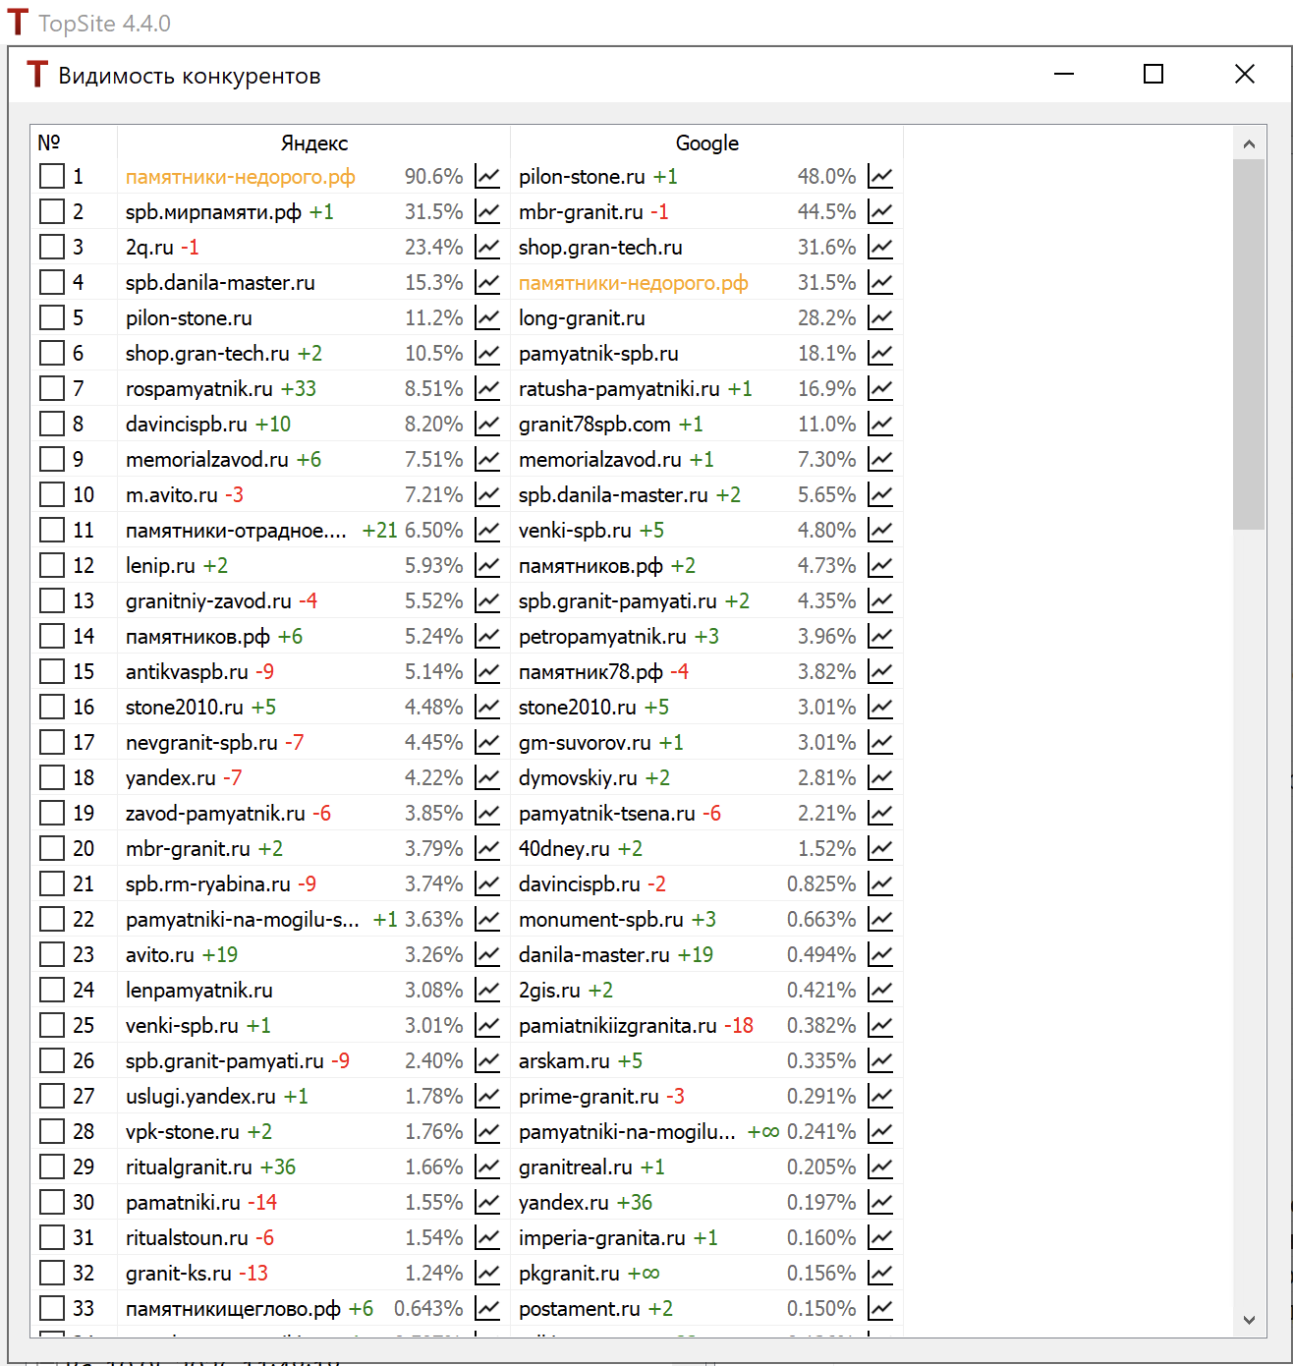Tick the checkbox for row 21
This screenshot has height=1366, width=1293.
[52, 884]
